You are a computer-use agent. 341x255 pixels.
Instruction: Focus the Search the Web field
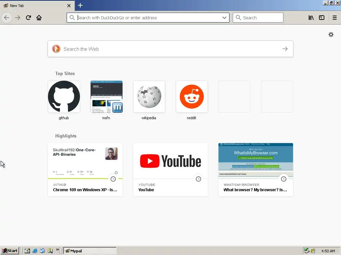(170, 49)
